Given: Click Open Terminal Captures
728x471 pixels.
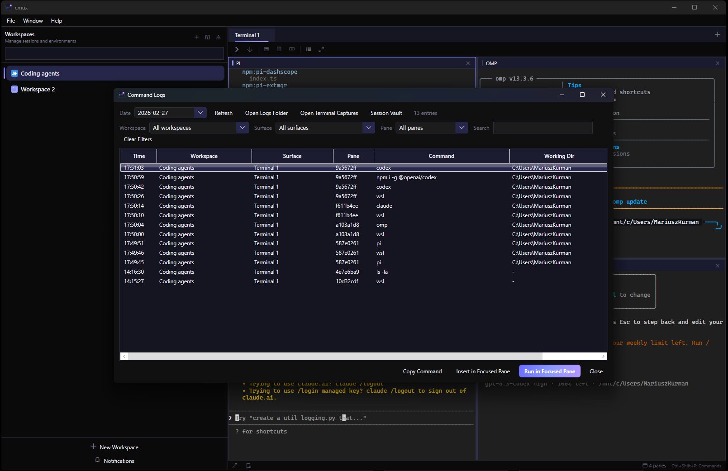Looking at the screenshot, I should (x=329, y=113).
